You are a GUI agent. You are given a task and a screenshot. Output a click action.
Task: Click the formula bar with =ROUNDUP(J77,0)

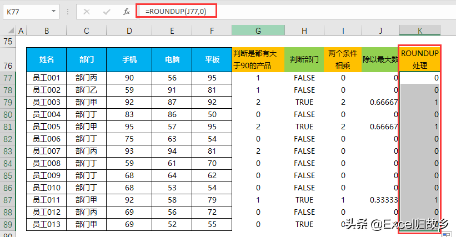(x=297, y=12)
